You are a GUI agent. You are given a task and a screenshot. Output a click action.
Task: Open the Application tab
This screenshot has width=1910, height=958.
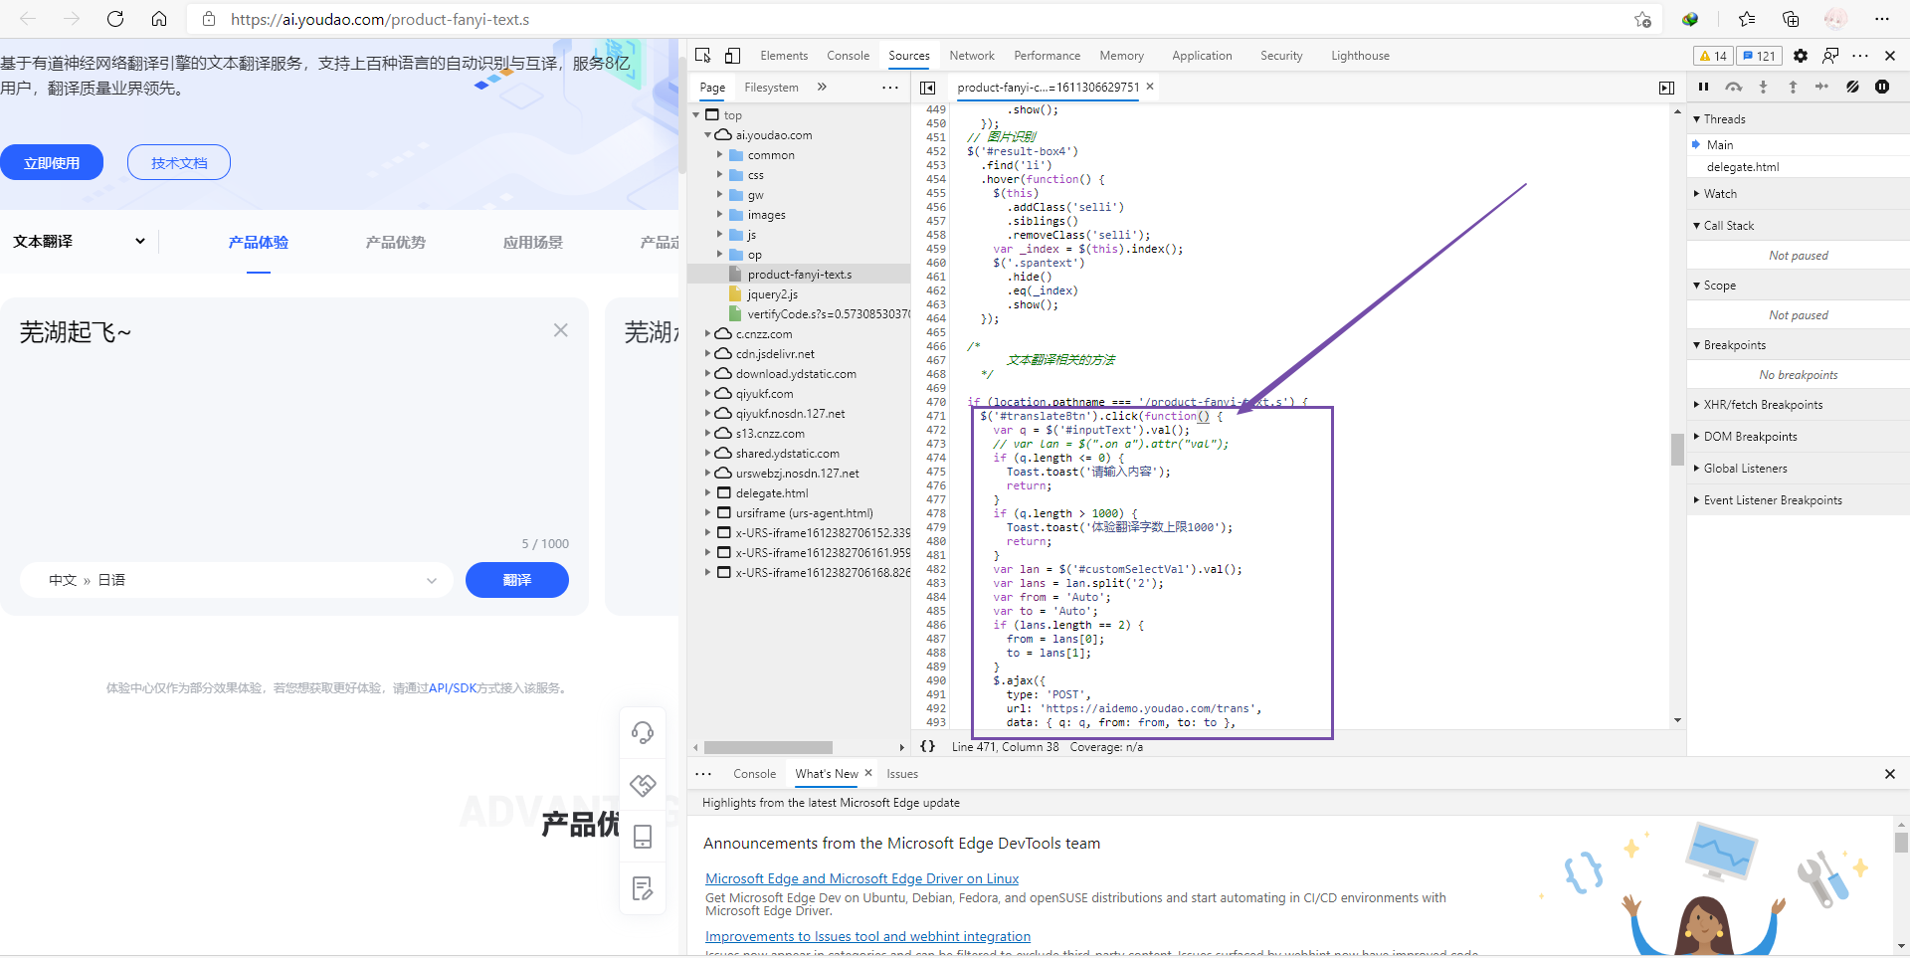[1202, 56]
